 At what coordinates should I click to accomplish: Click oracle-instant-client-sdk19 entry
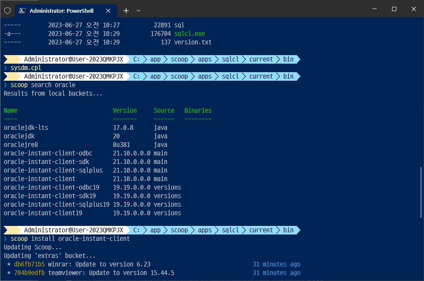point(50,196)
